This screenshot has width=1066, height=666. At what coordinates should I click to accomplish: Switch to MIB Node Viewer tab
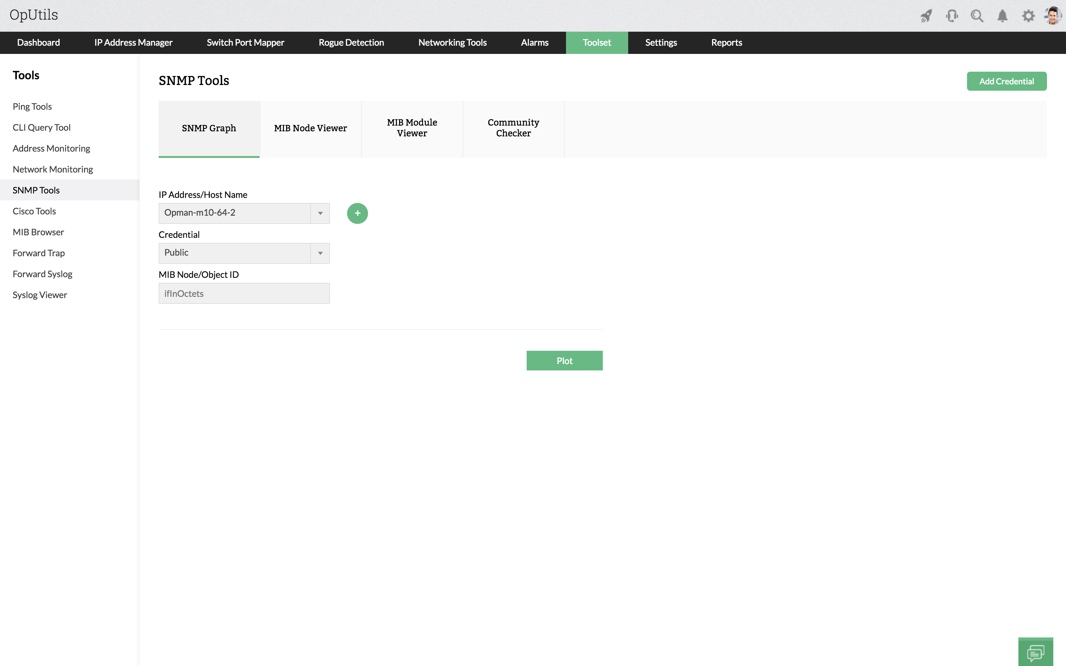coord(309,128)
